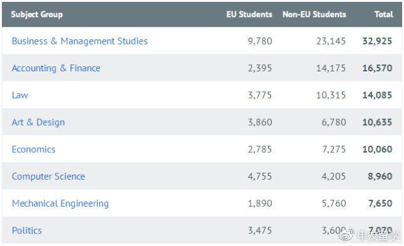Click the Weibo watermark logo icon

[346, 235]
